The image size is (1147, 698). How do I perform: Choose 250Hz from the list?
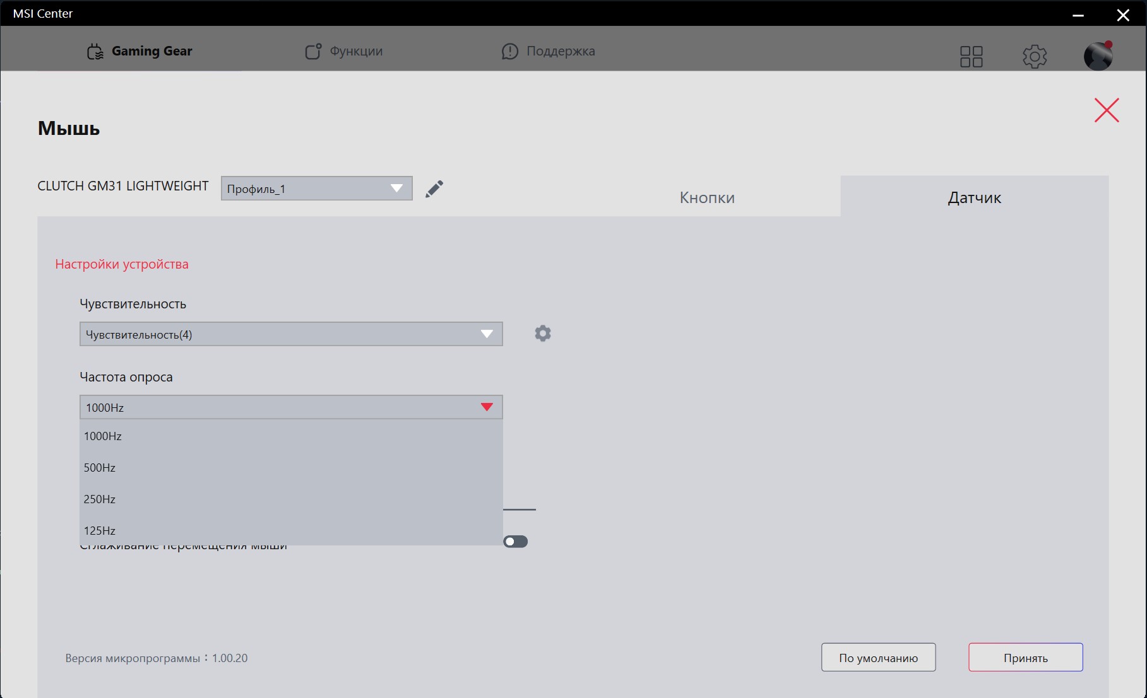pyautogui.click(x=100, y=499)
